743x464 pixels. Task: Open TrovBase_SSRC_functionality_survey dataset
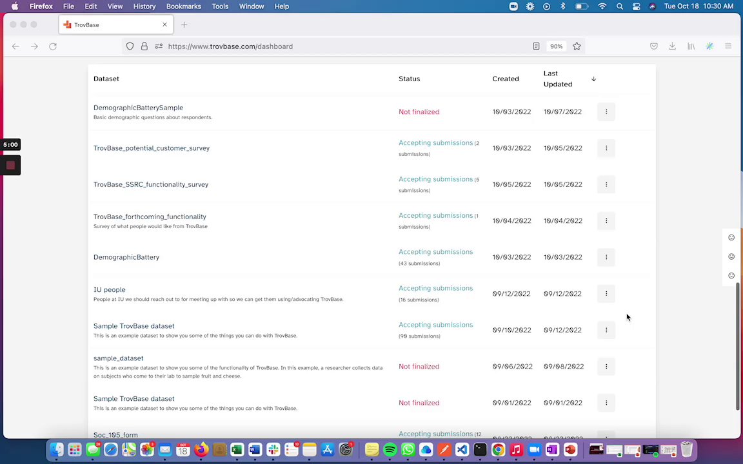pos(151,185)
